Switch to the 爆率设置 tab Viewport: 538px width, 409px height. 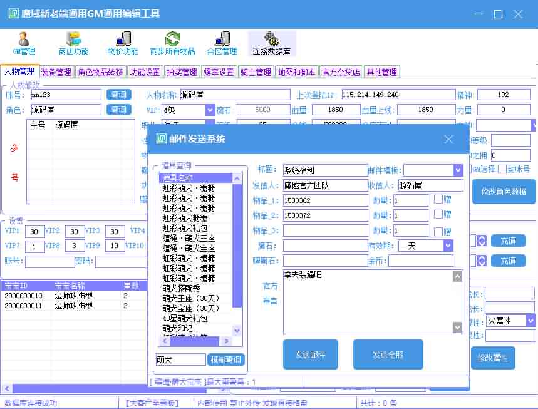pos(219,72)
